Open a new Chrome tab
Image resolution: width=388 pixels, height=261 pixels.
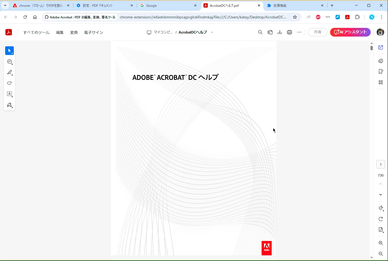point(332,5)
